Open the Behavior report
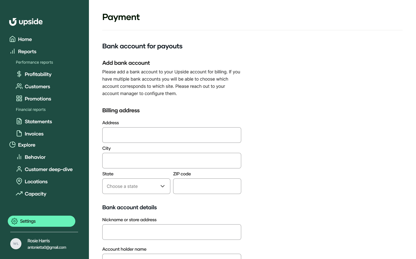 point(35,157)
